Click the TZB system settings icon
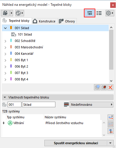The image size is (116, 148). 110,131
